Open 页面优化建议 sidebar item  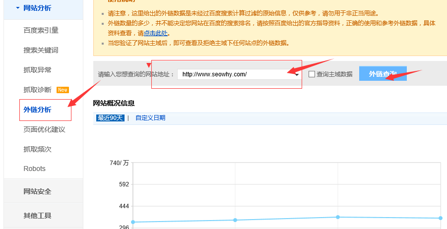44,129
